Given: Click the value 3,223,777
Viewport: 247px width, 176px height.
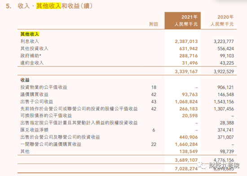Looking at the screenshot, I should point(224,41).
